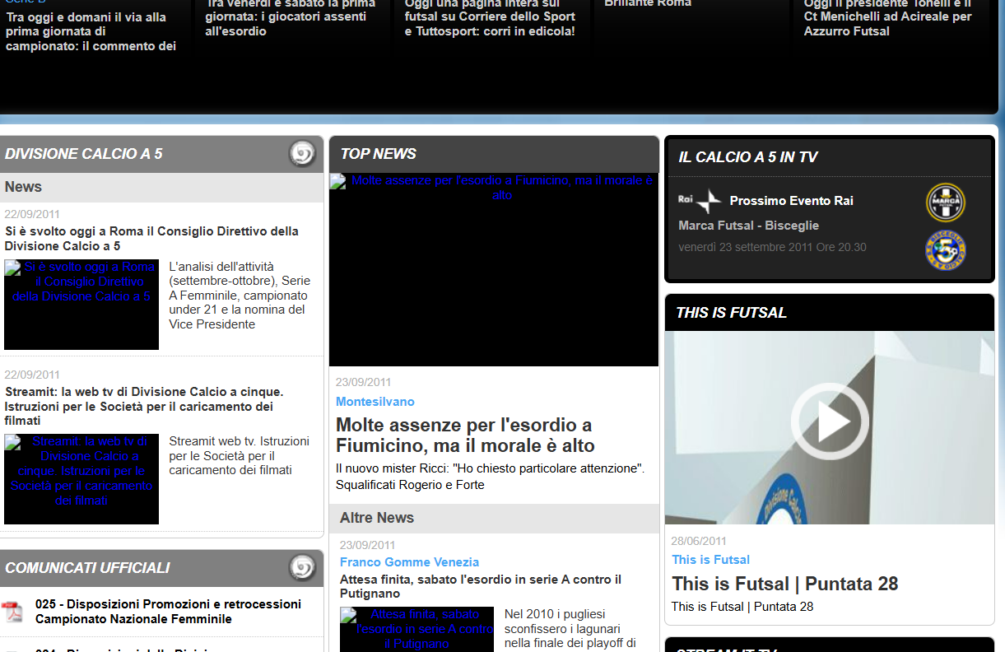Open 'Prossimo Evento Rai' entry
The height and width of the screenshot is (652, 1005).
792,201
